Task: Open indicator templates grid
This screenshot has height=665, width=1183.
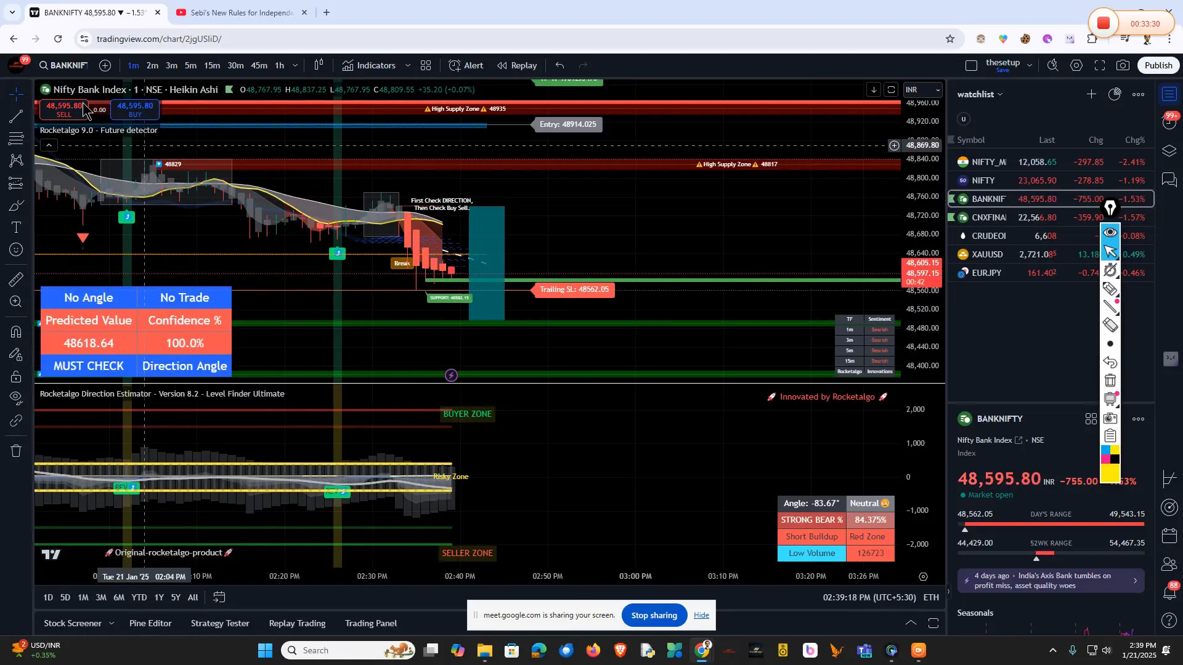Action: click(426, 65)
